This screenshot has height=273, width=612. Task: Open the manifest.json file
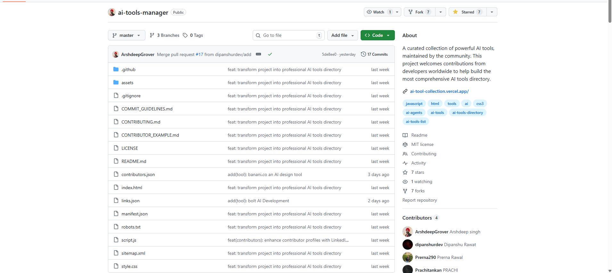pos(135,214)
